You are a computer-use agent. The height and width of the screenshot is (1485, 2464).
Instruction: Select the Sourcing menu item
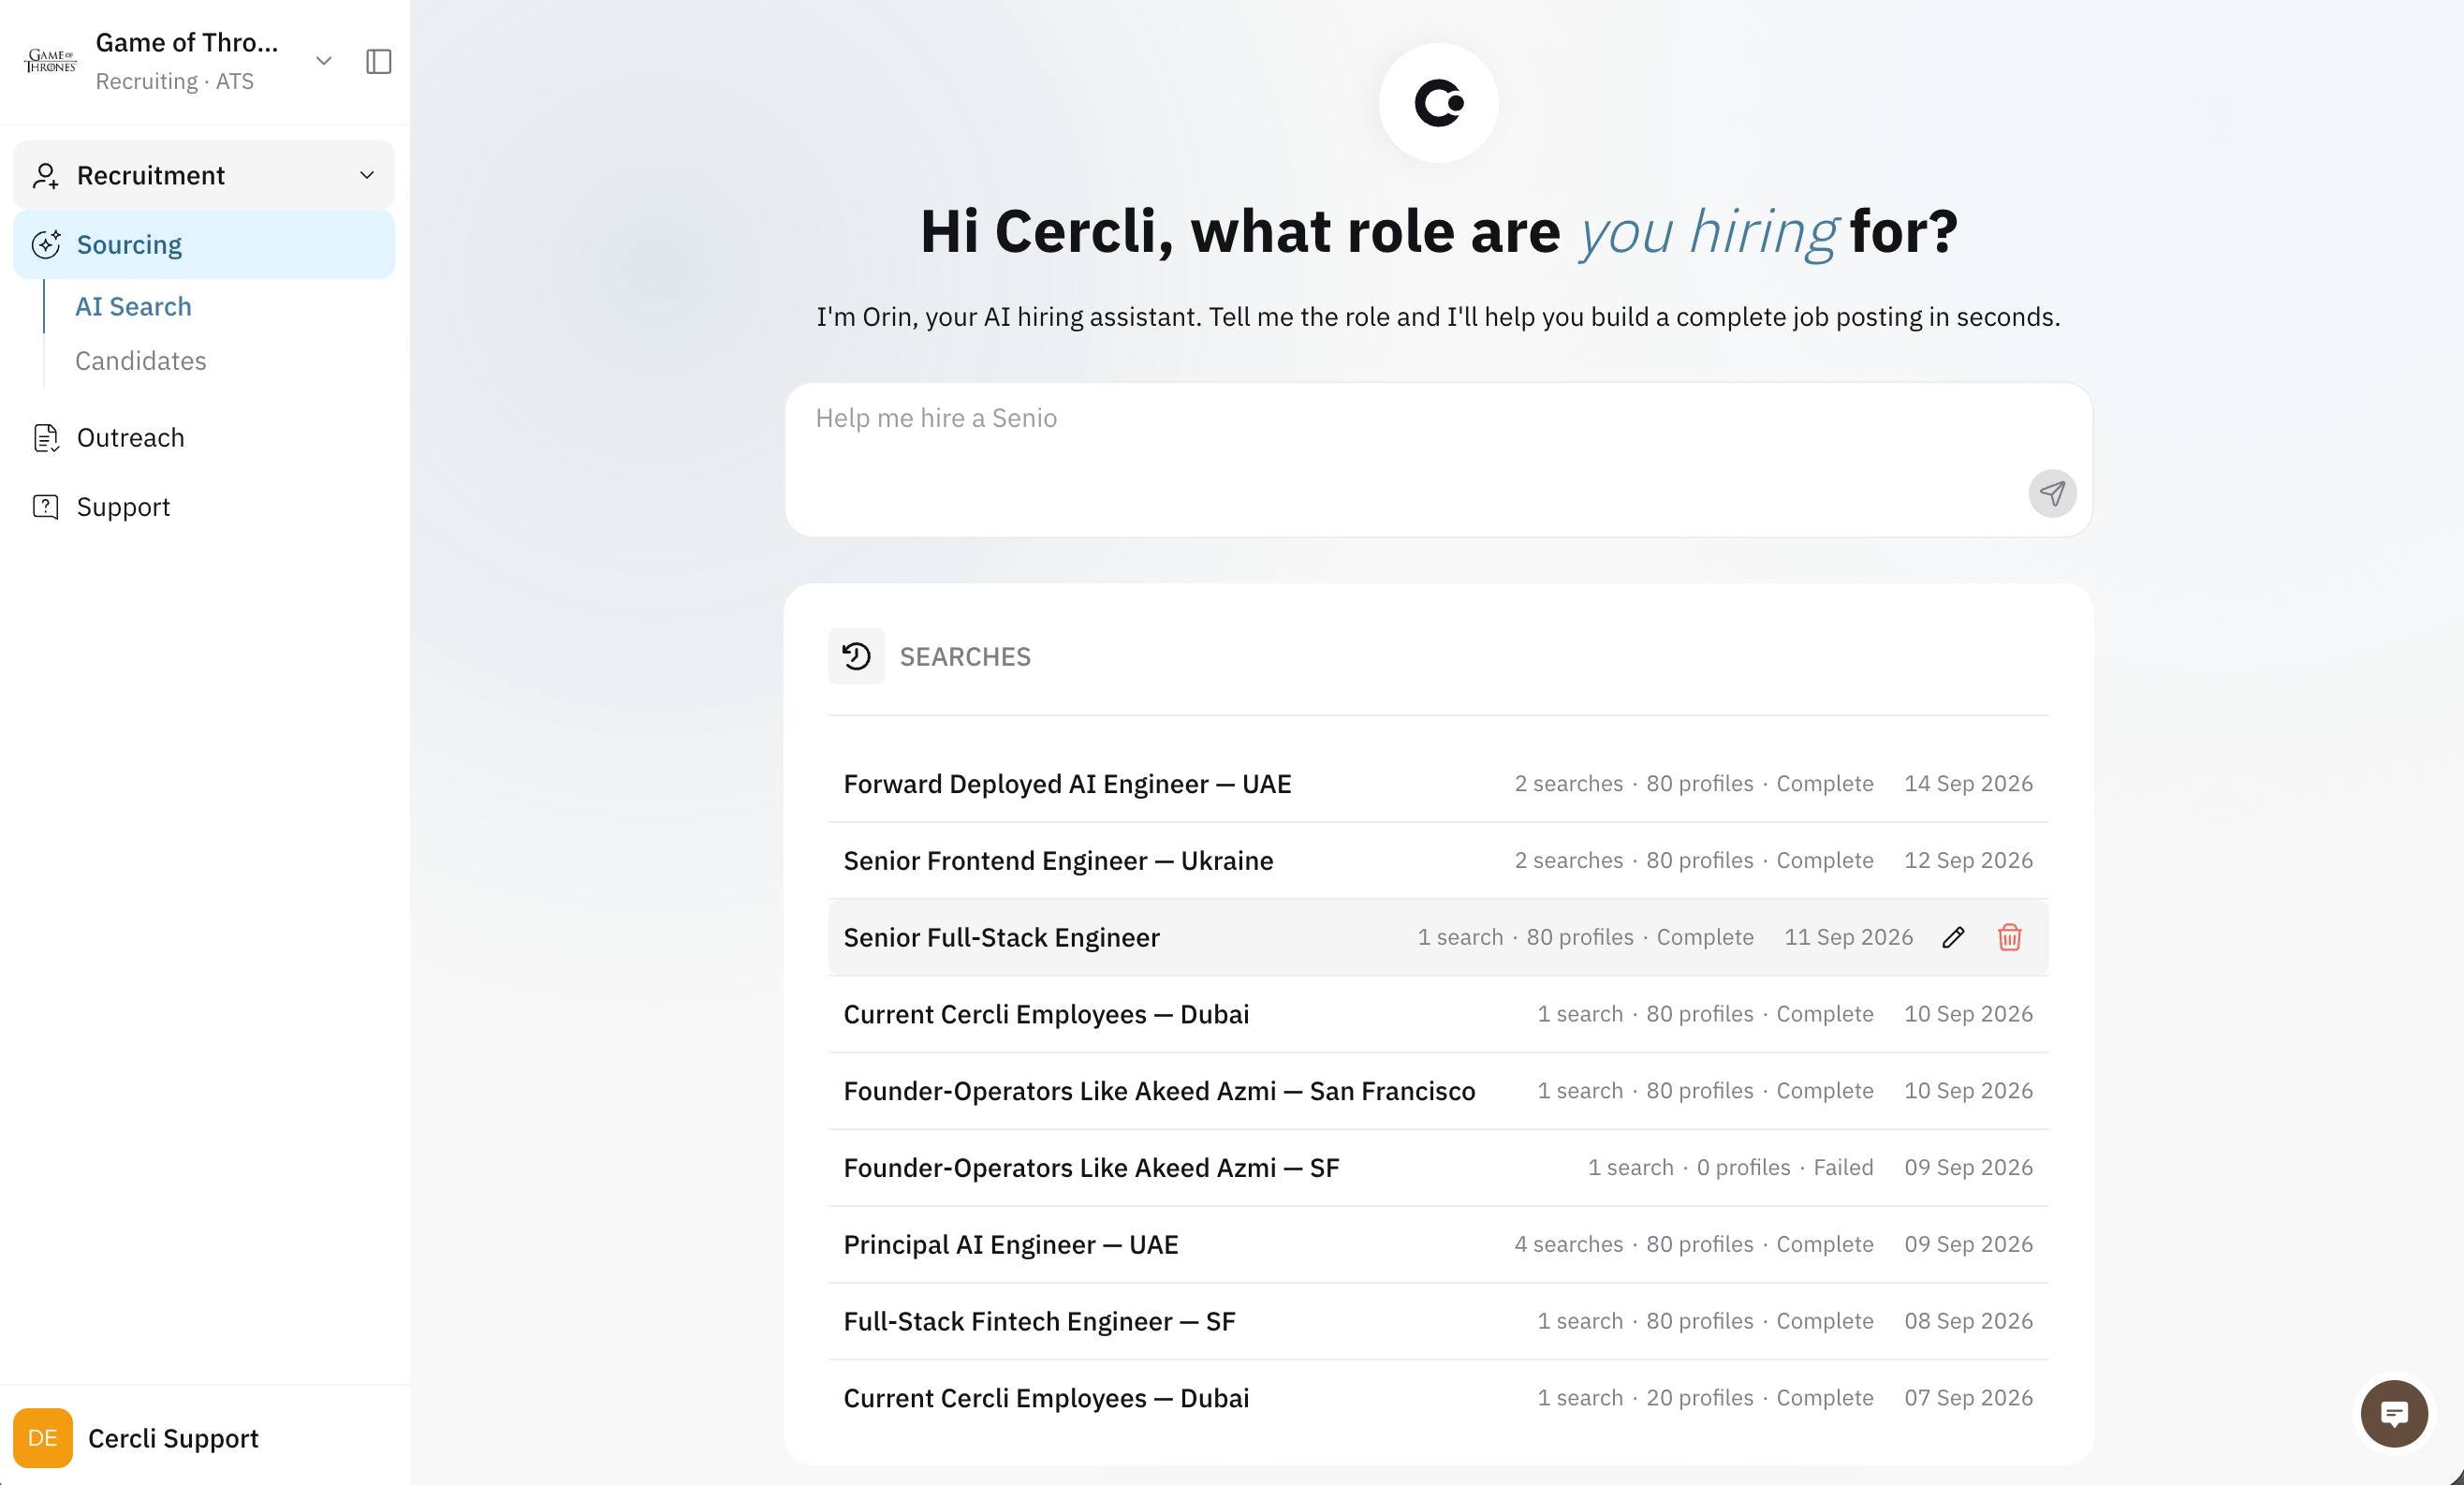(204, 245)
